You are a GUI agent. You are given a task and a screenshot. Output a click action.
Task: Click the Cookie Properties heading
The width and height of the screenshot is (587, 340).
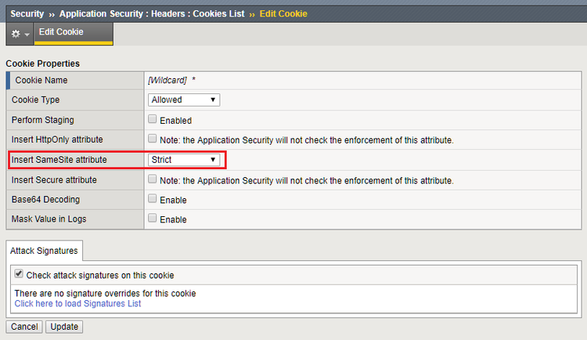click(x=42, y=63)
